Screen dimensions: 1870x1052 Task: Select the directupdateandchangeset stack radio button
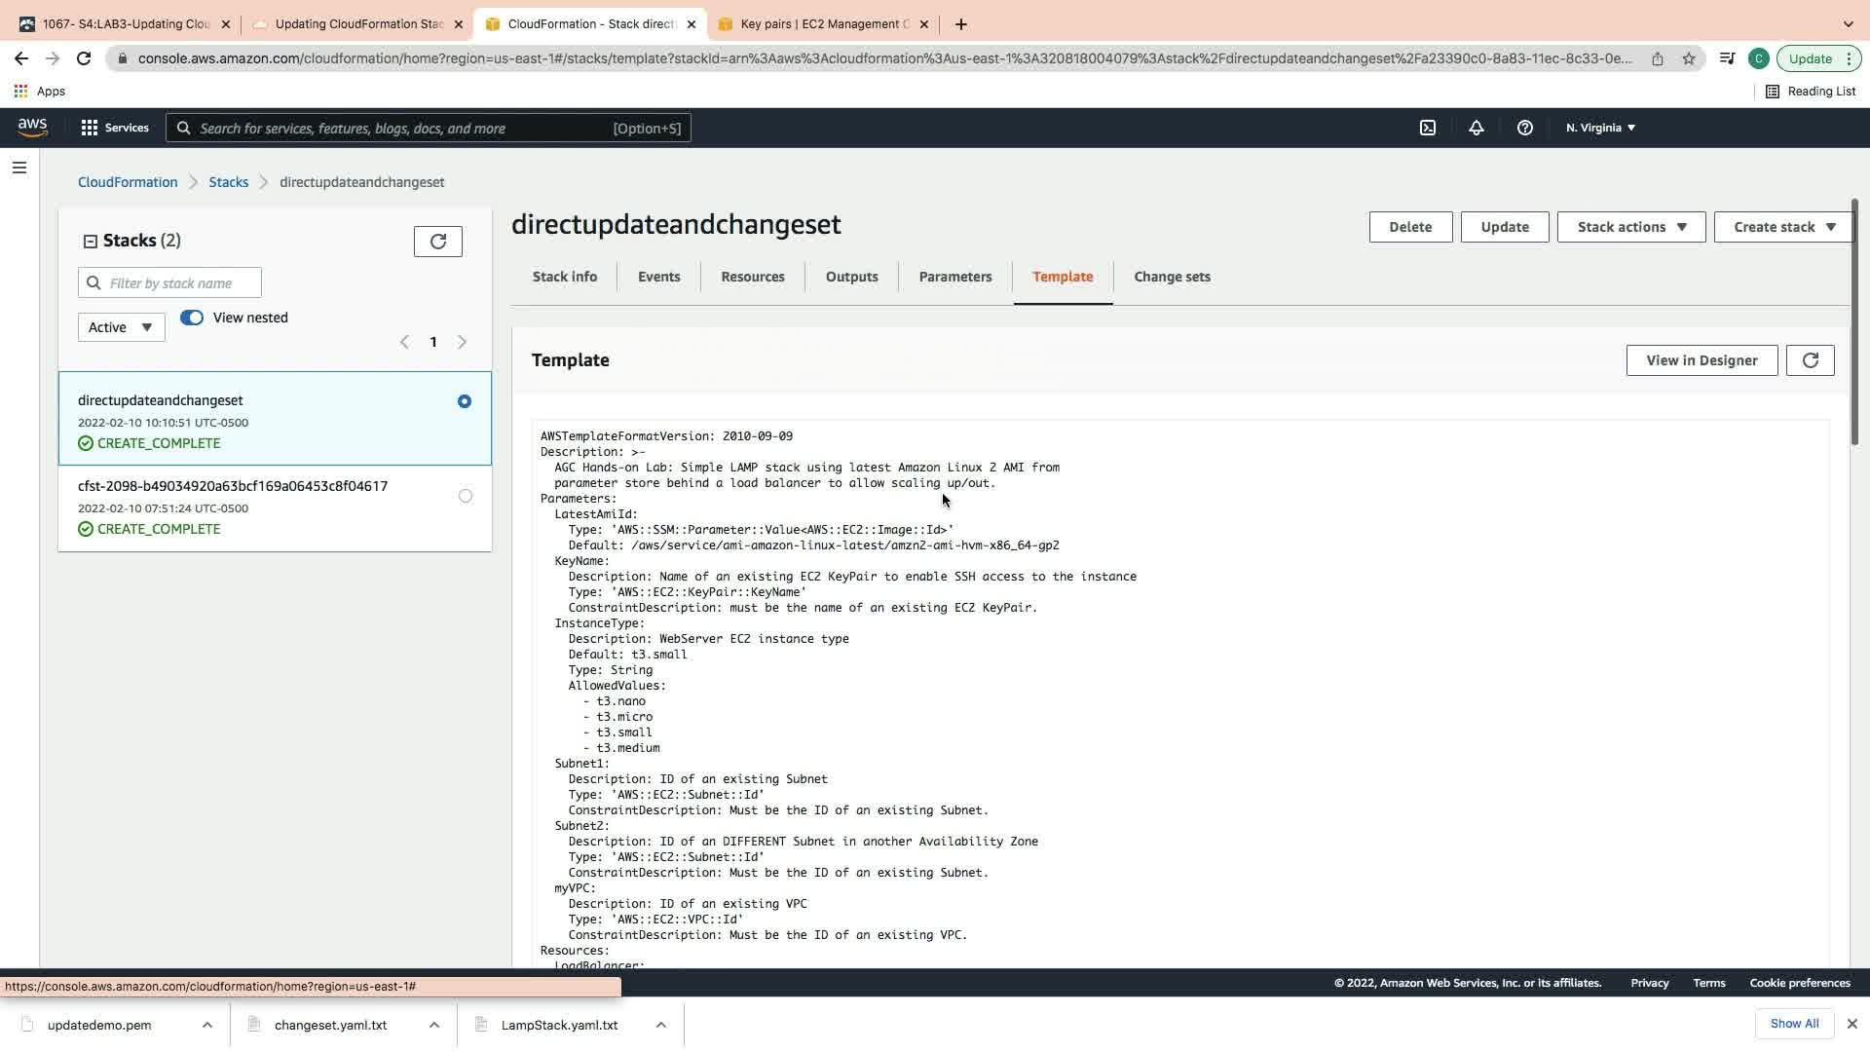tap(465, 401)
